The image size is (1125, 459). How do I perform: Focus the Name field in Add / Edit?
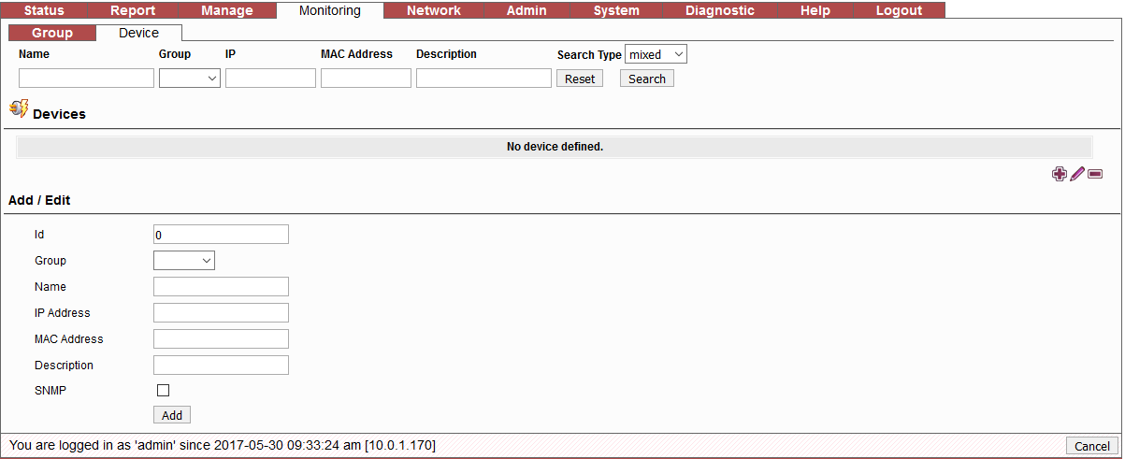221,287
